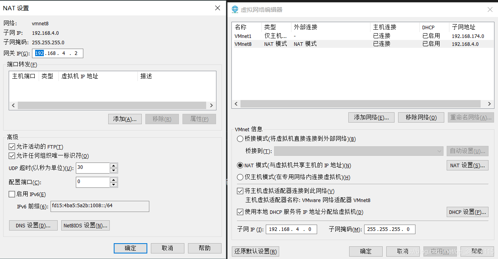Viewport: 498px width, 259px height.
Task: Toggle 将主机虚拟适配器连接到此网络 checkbox
Action: pyautogui.click(x=240, y=191)
